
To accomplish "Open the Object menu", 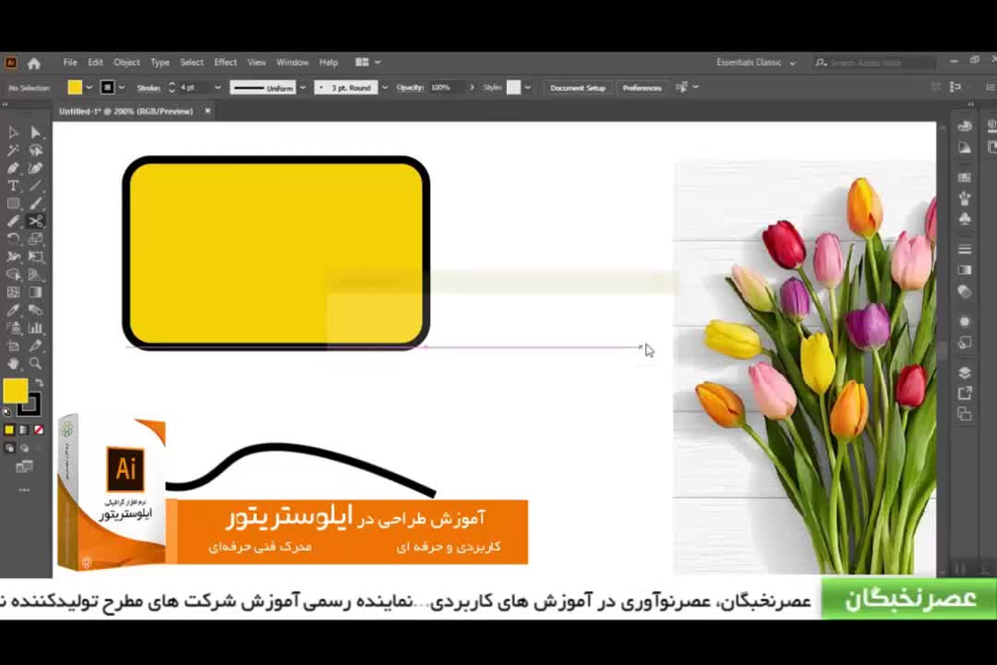I will pos(126,63).
